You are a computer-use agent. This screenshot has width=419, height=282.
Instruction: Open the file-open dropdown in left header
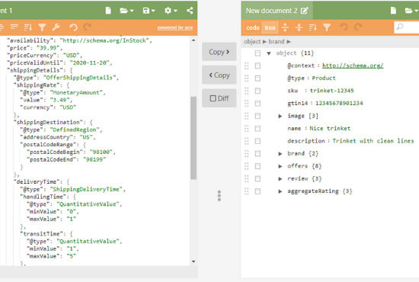tap(126, 11)
